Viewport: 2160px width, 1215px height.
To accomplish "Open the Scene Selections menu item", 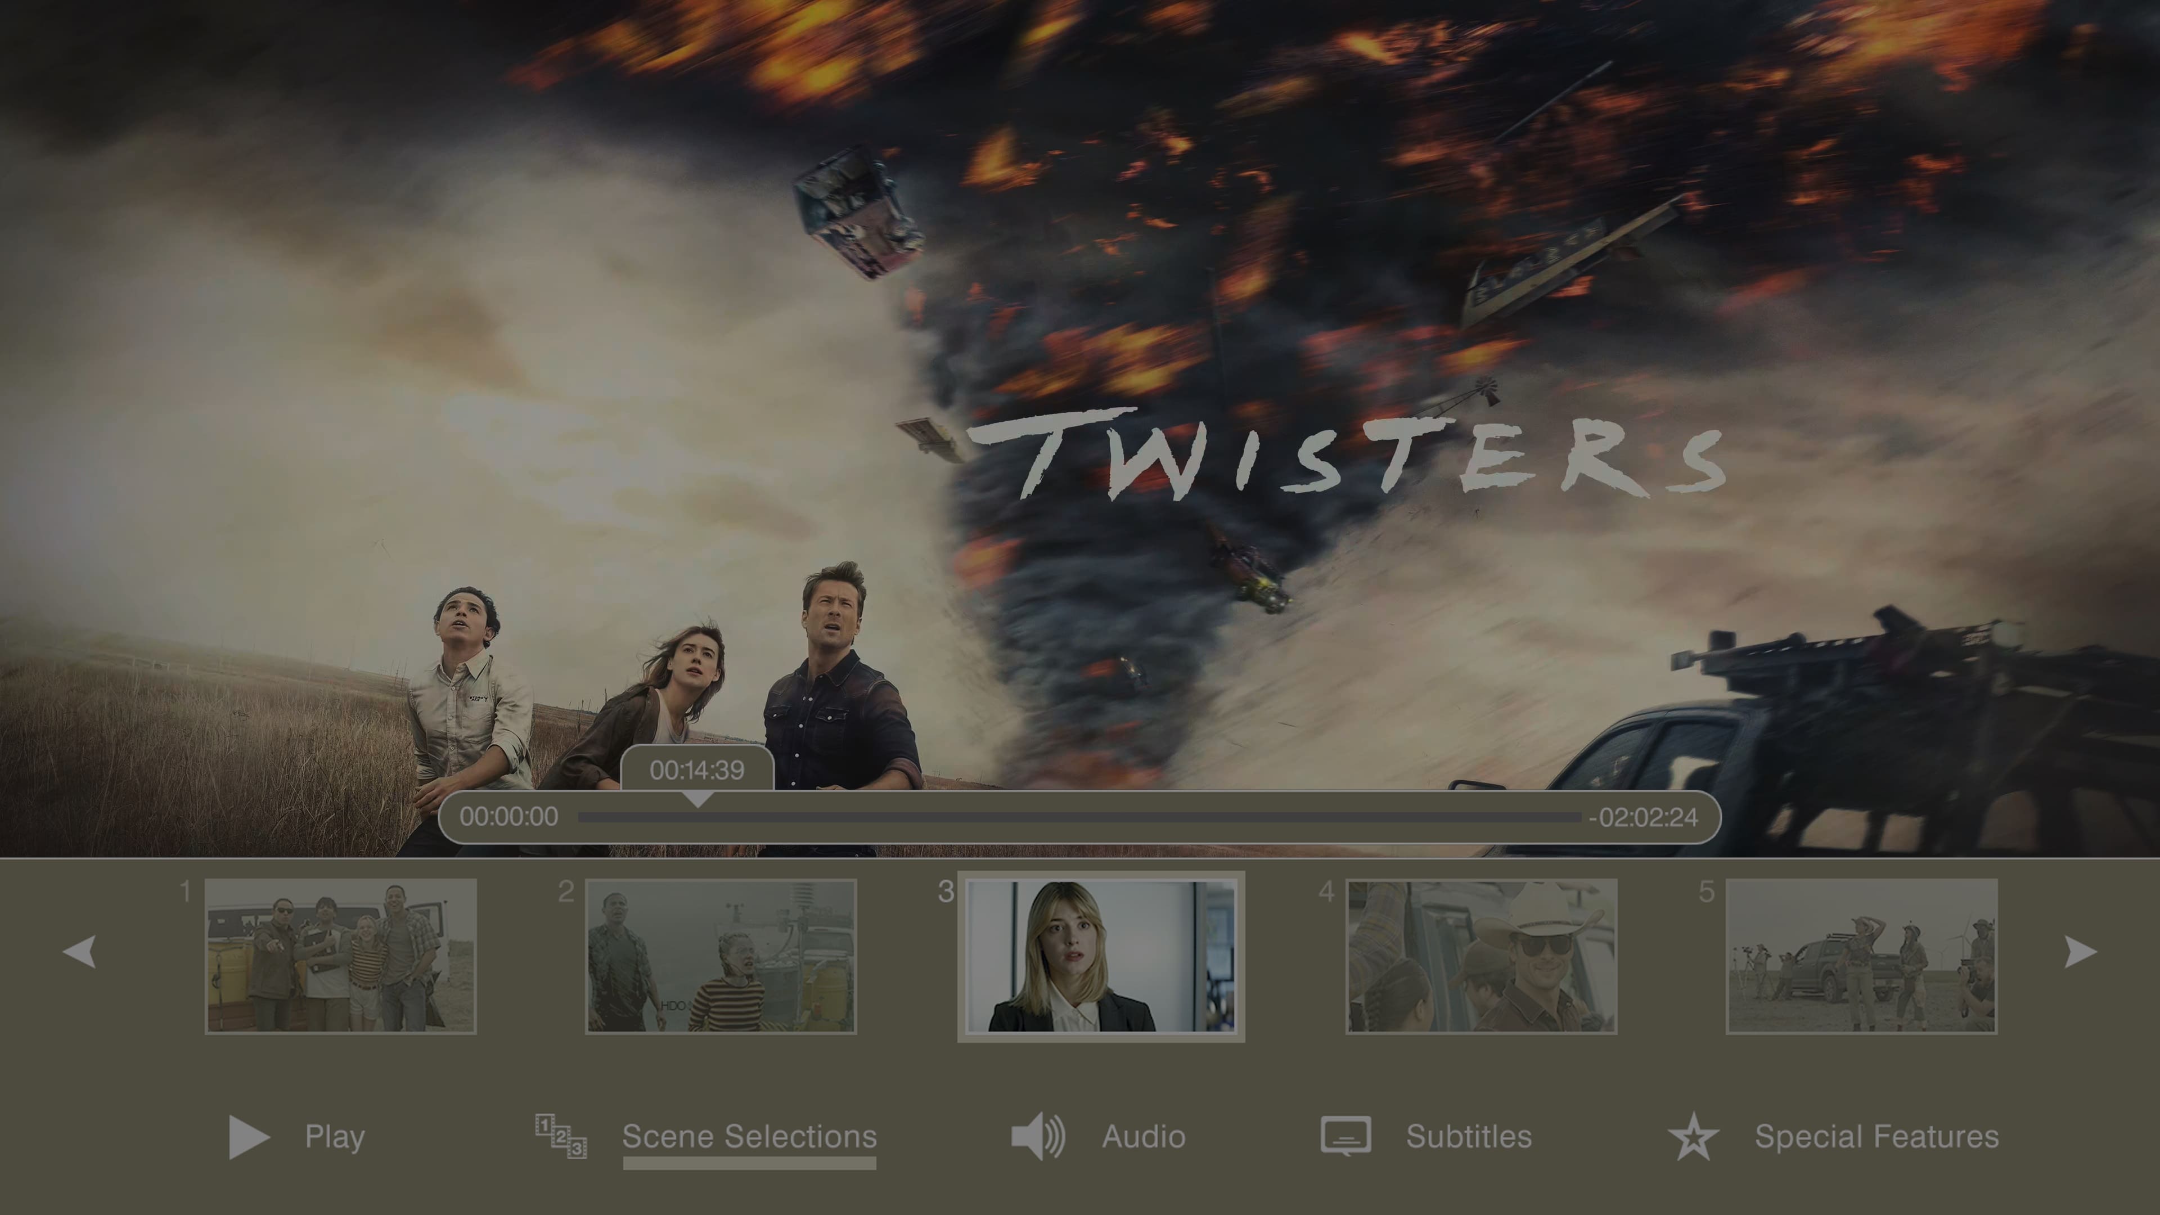I will point(749,1137).
